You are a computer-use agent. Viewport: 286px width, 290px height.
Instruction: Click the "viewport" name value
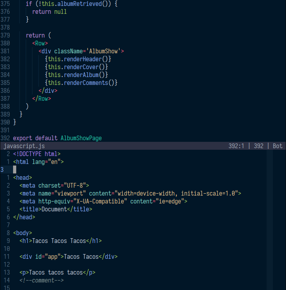(70, 194)
